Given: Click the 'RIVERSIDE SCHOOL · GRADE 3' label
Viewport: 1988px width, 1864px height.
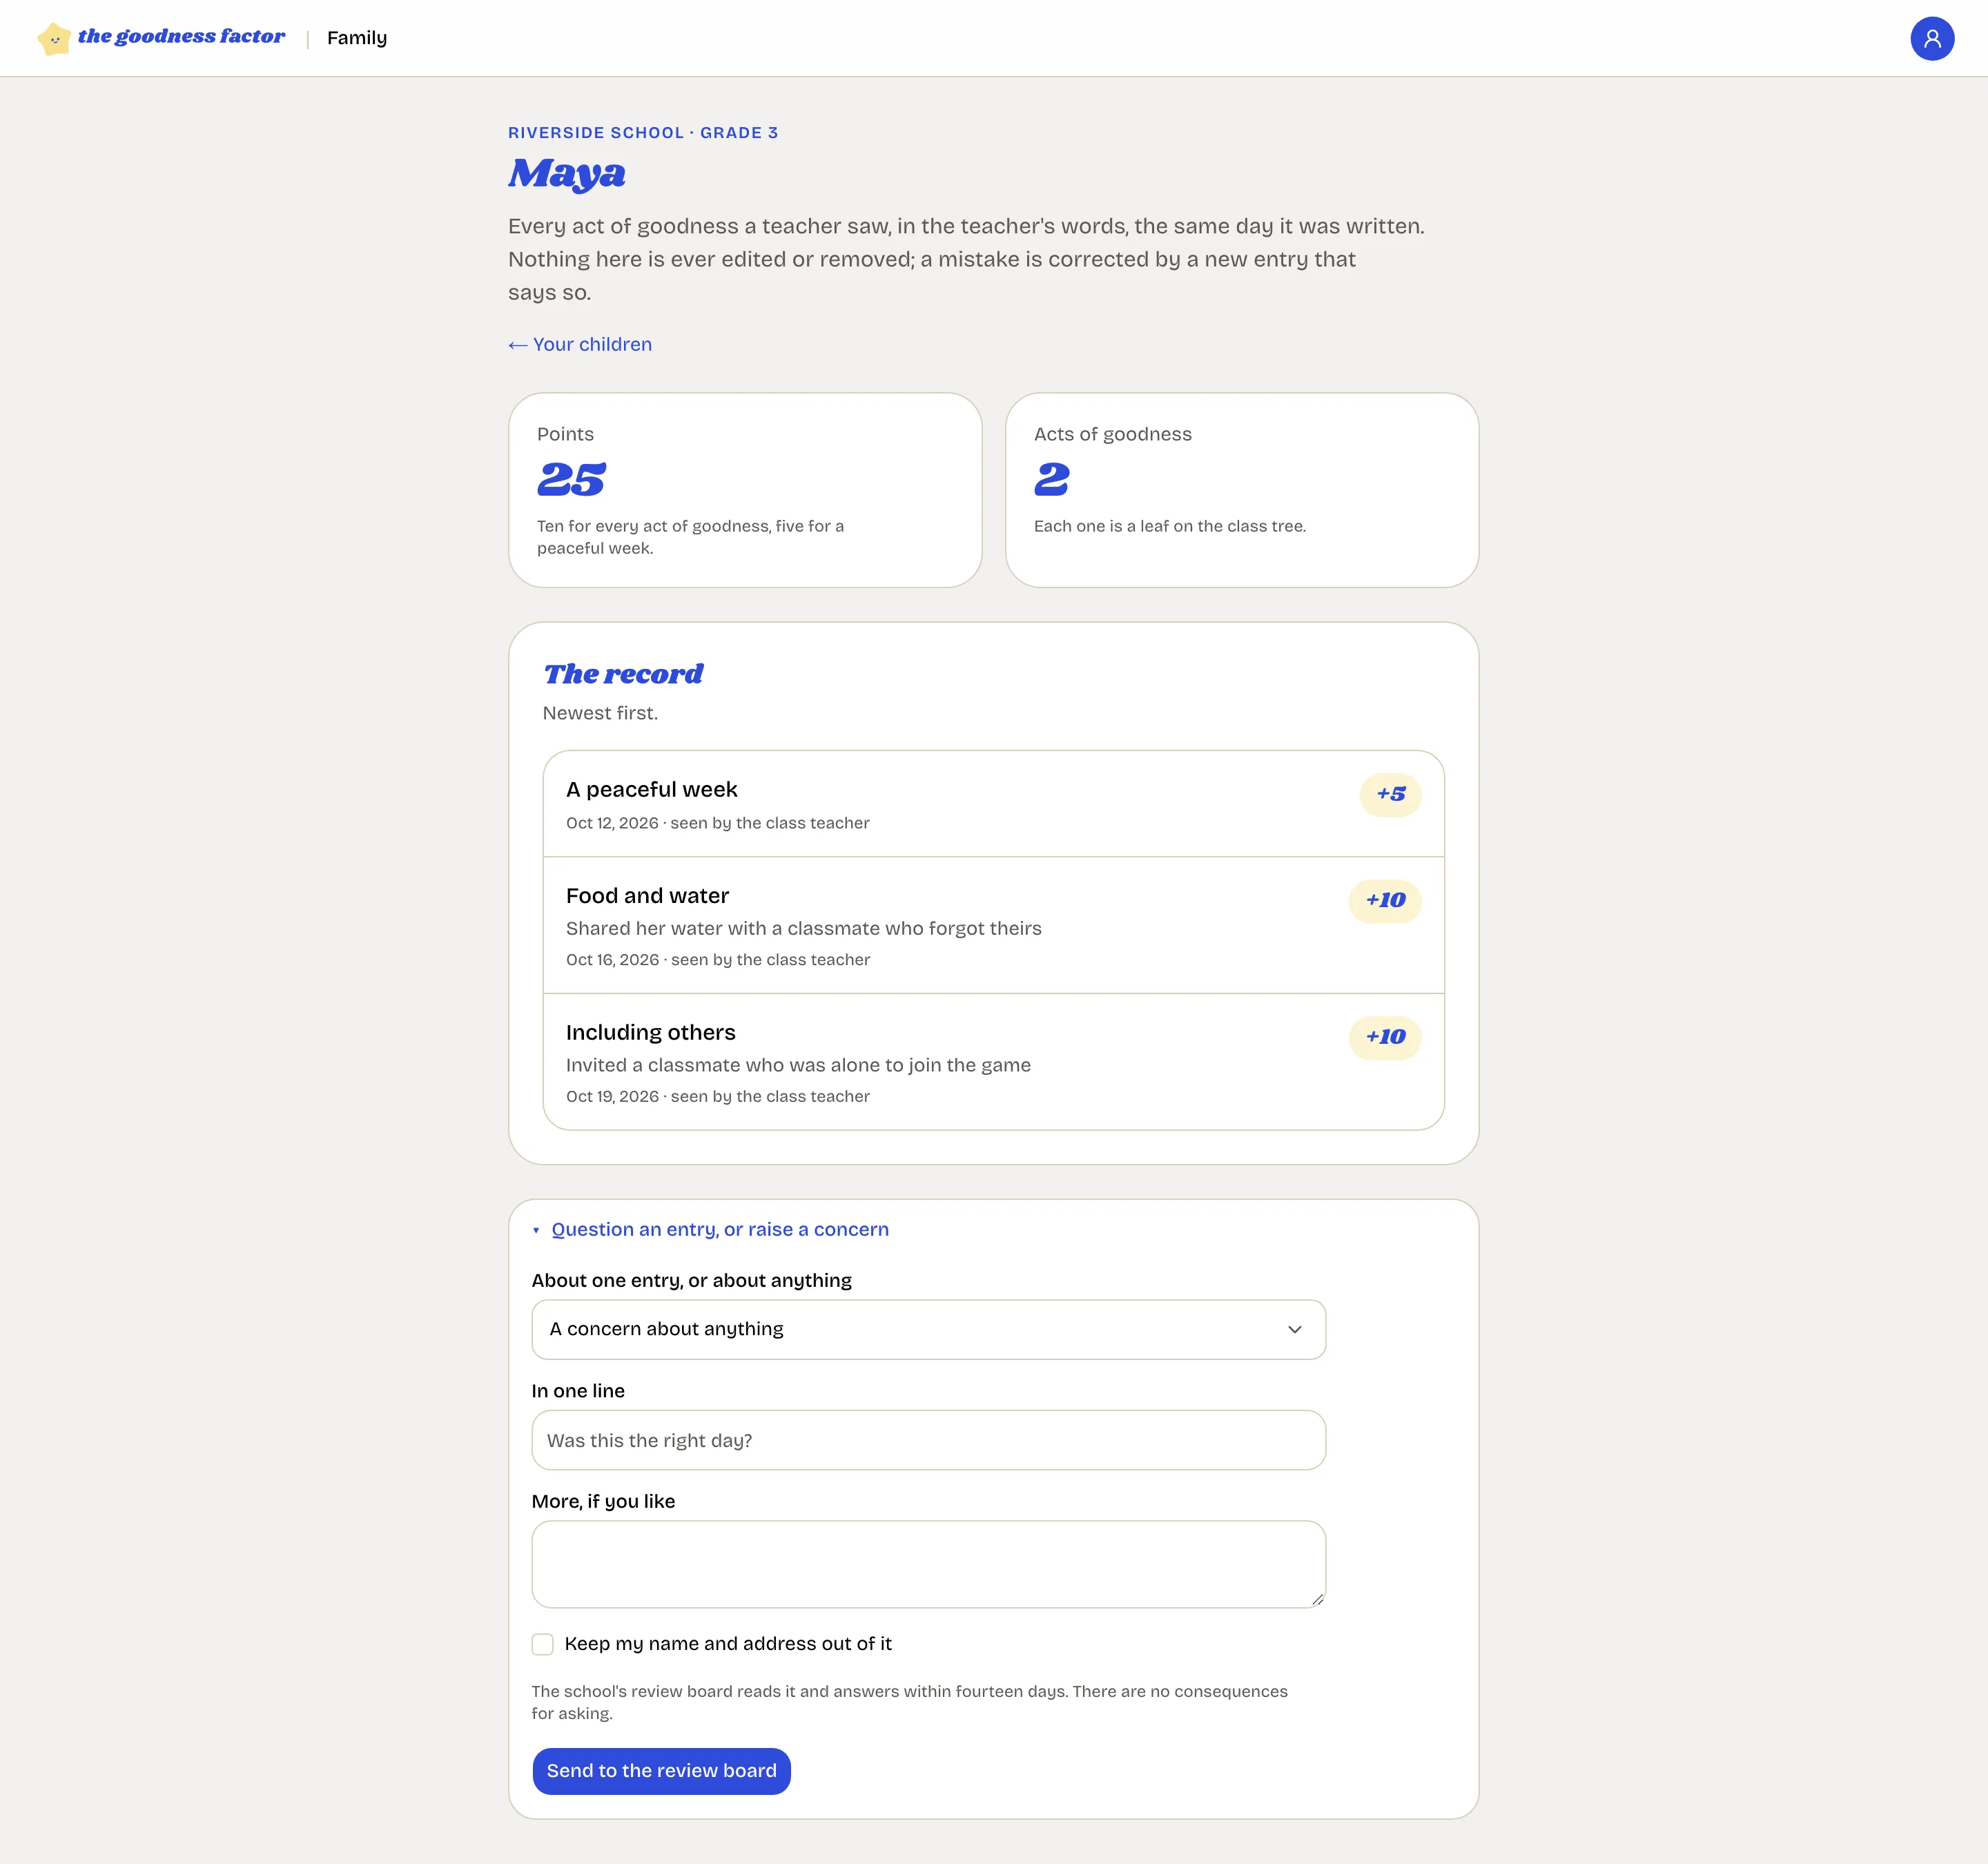Looking at the screenshot, I should pos(643,133).
